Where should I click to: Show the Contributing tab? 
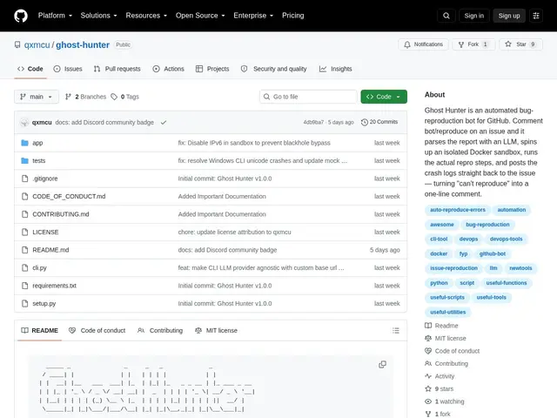pos(160,331)
